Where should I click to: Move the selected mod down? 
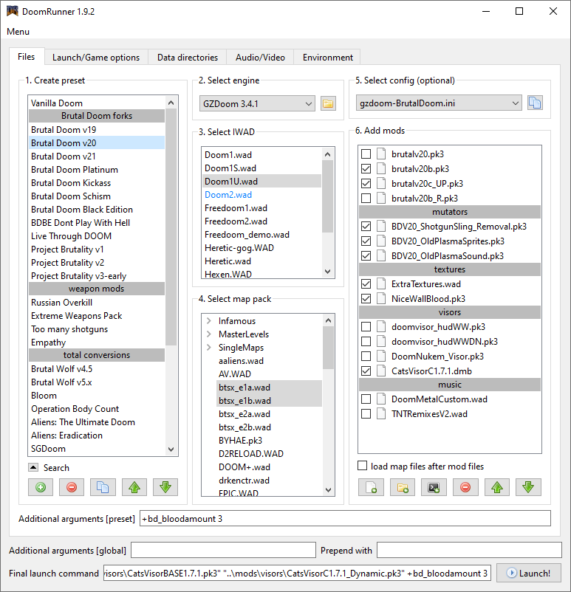[528, 487]
